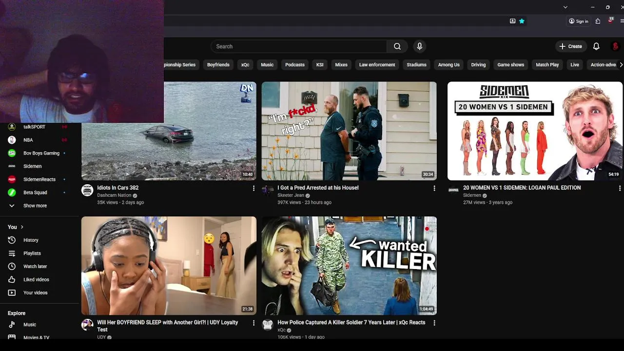Open title '20 WOMEN VS 1 SIDEMEN: LOGAN PAUL EDITION'

[x=522, y=188]
